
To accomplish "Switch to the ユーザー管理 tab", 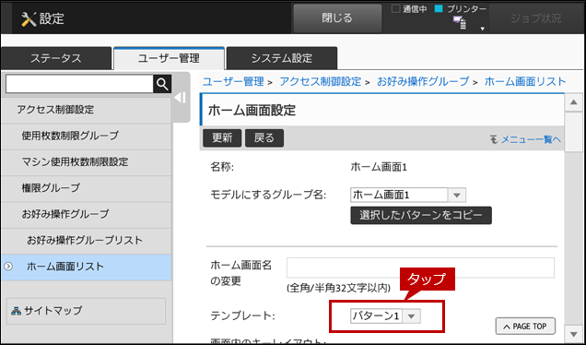I will 169,58.
